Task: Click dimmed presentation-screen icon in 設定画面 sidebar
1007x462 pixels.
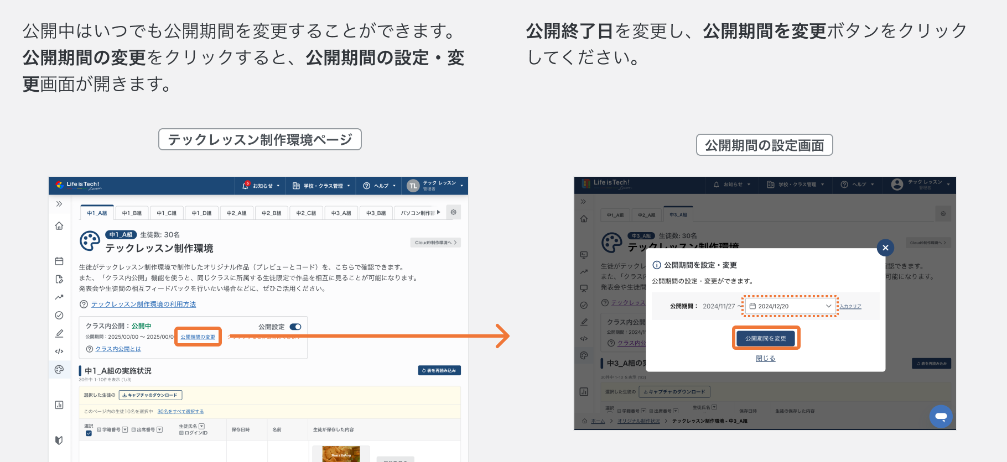Action: pyautogui.click(x=584, y=288)
